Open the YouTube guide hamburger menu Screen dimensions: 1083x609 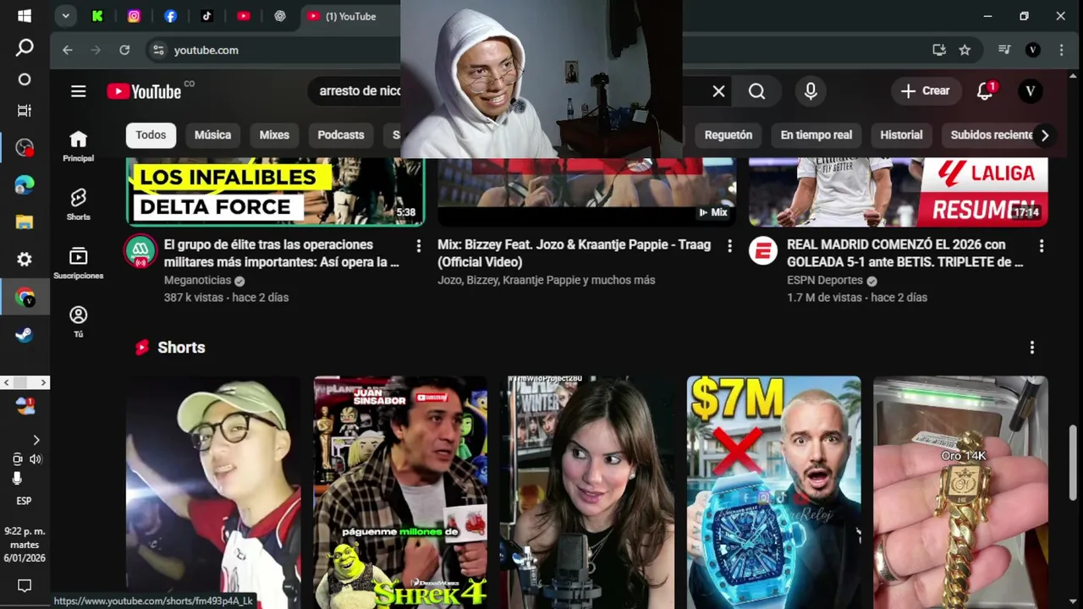(x=79, y=91)
